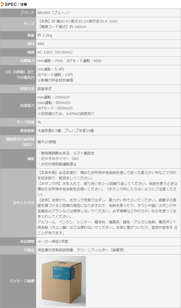Click the '電源コード長さ 約 180cm' line
The image size is (181, 308).
62,27
